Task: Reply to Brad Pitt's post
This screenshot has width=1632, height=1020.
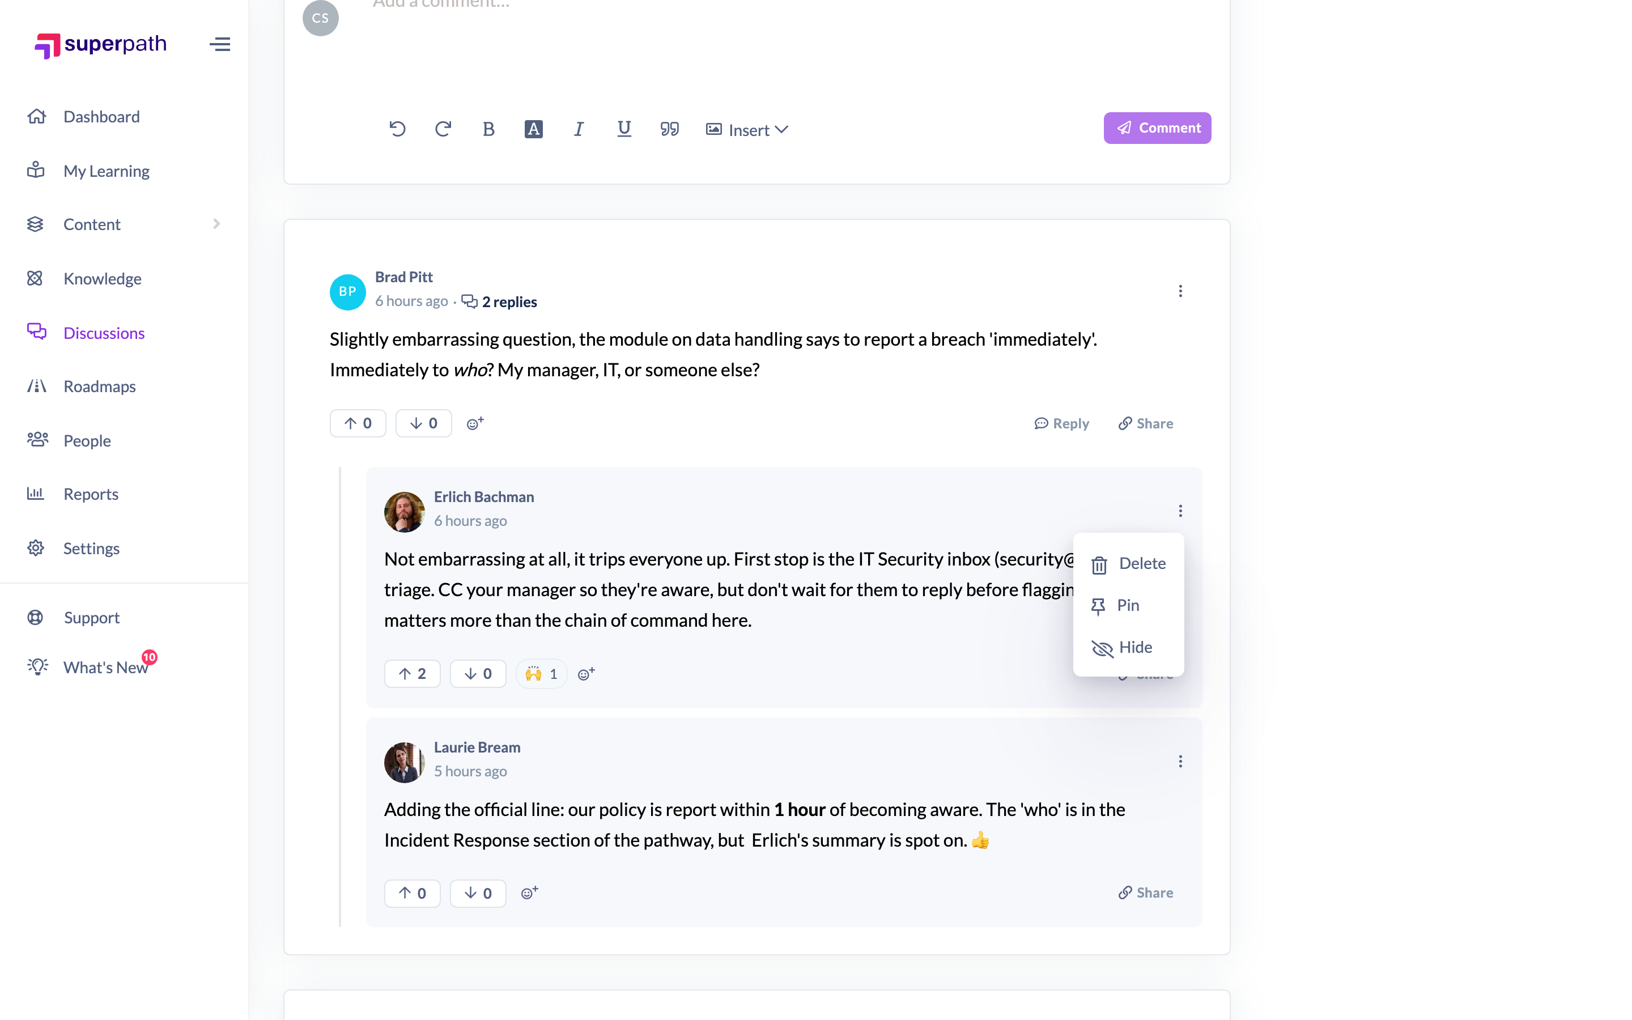Action: 1061,424
